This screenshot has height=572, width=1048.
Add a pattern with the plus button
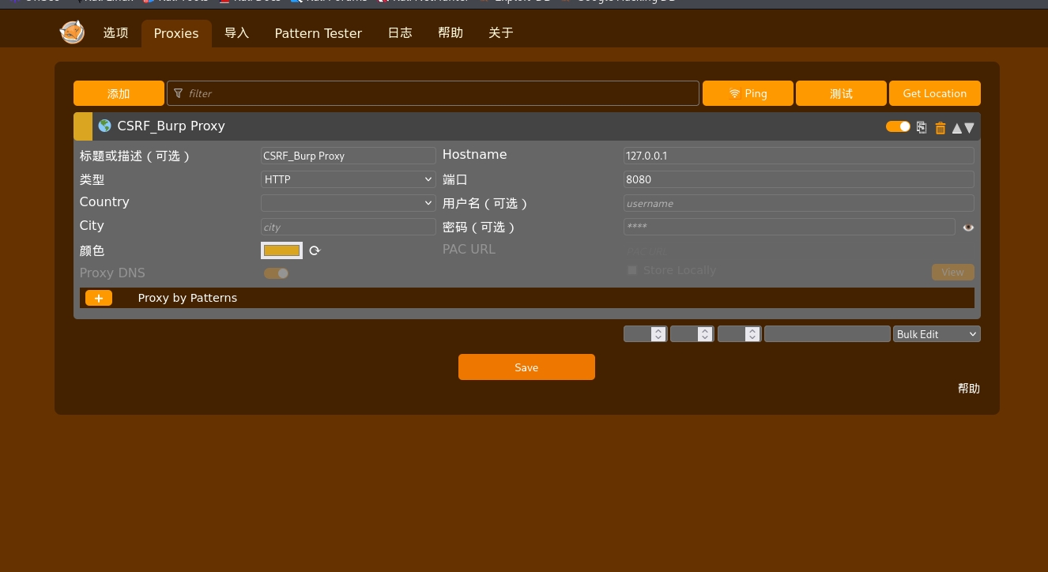pyautogui.click(x=99, y=298)
